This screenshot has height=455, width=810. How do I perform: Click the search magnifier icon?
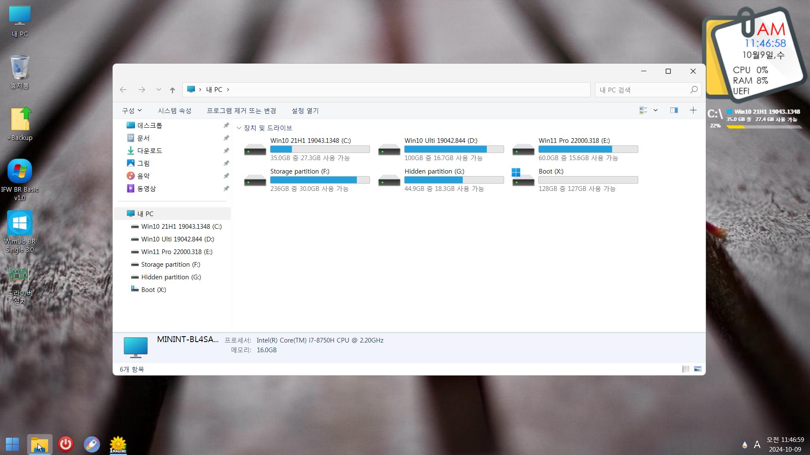694,90
